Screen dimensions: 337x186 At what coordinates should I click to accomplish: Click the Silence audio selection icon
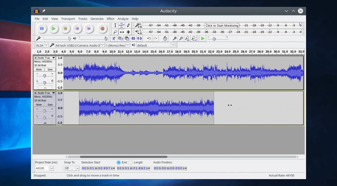(140, 38)
